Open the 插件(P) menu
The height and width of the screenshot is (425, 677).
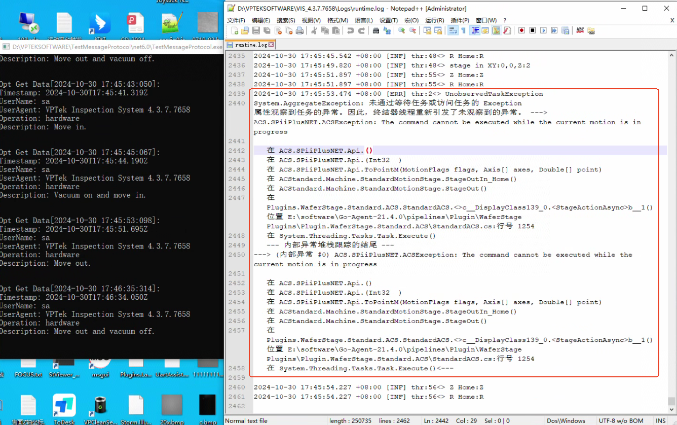click(x=460, y=20)
